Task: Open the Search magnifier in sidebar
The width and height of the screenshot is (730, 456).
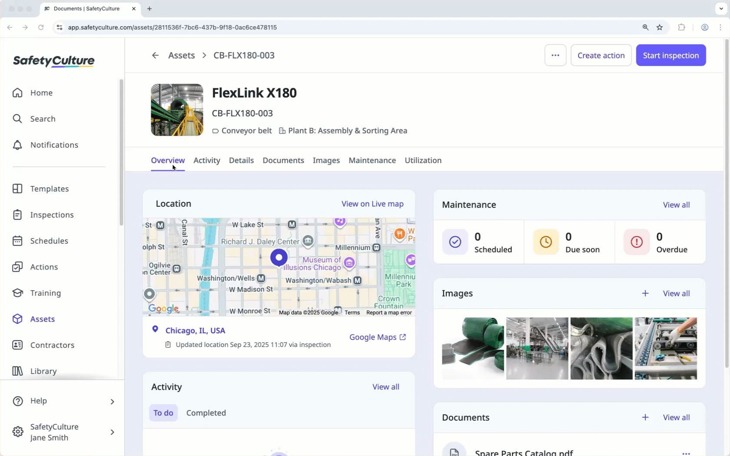Action: [x=17, y=119]
